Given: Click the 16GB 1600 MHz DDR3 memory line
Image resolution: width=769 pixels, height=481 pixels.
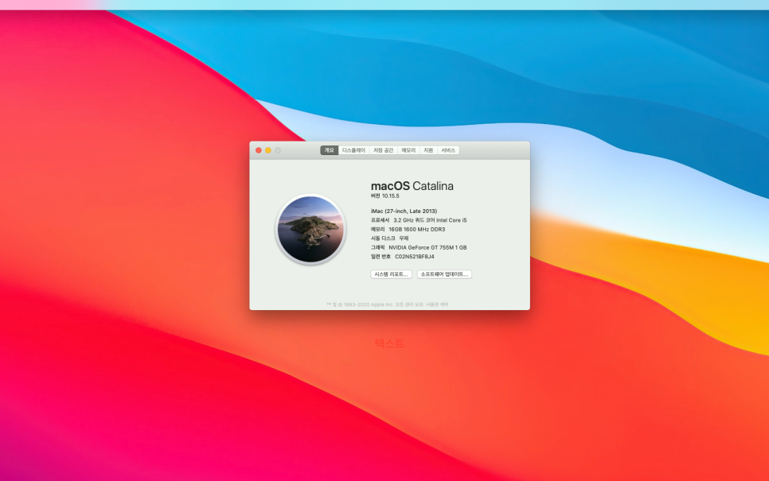Looking at the screenshot, I should (x=408, y=229).
